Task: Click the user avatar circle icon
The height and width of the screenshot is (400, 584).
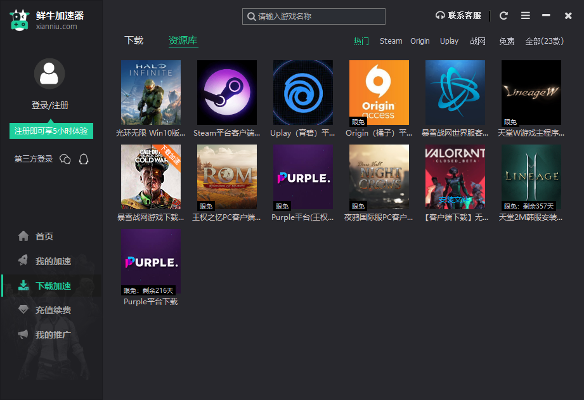Action: 49,74
